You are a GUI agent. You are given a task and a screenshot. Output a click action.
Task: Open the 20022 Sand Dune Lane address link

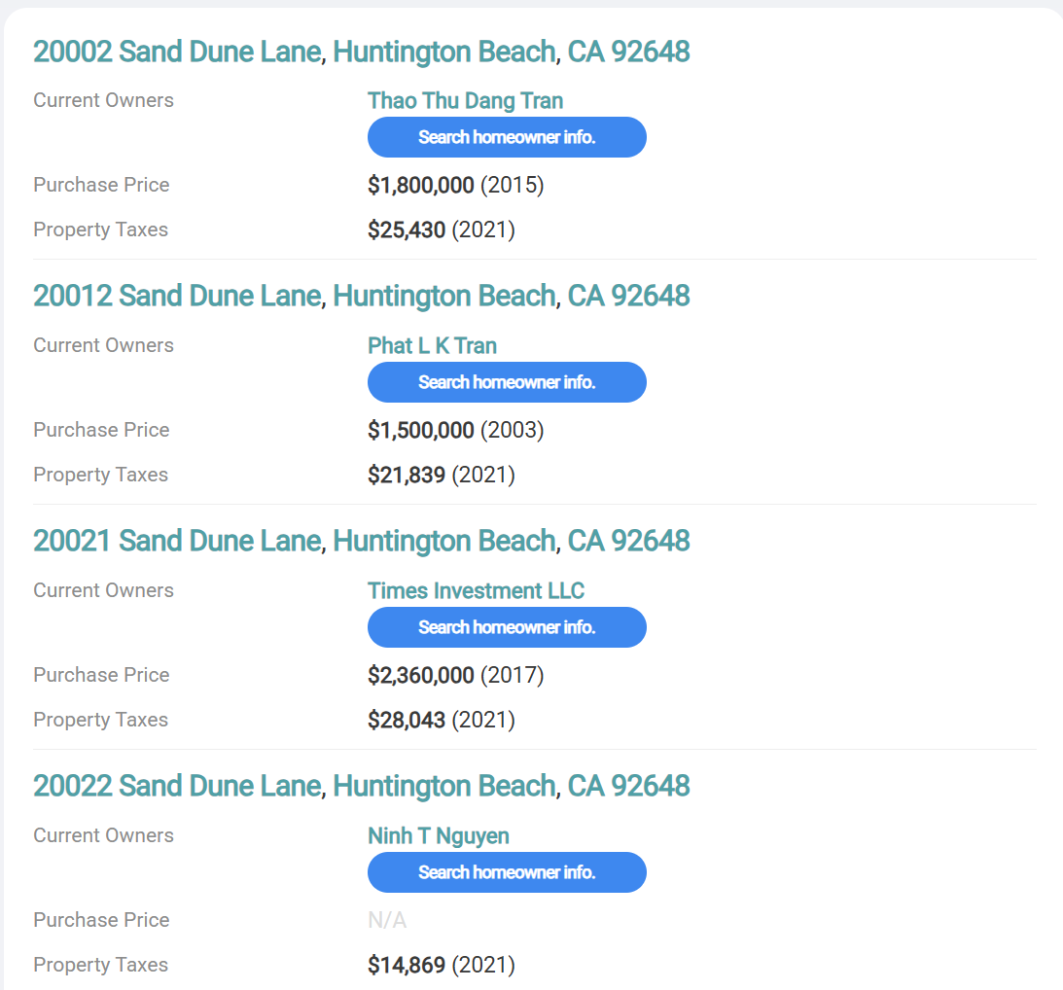[x=177, y=787]
